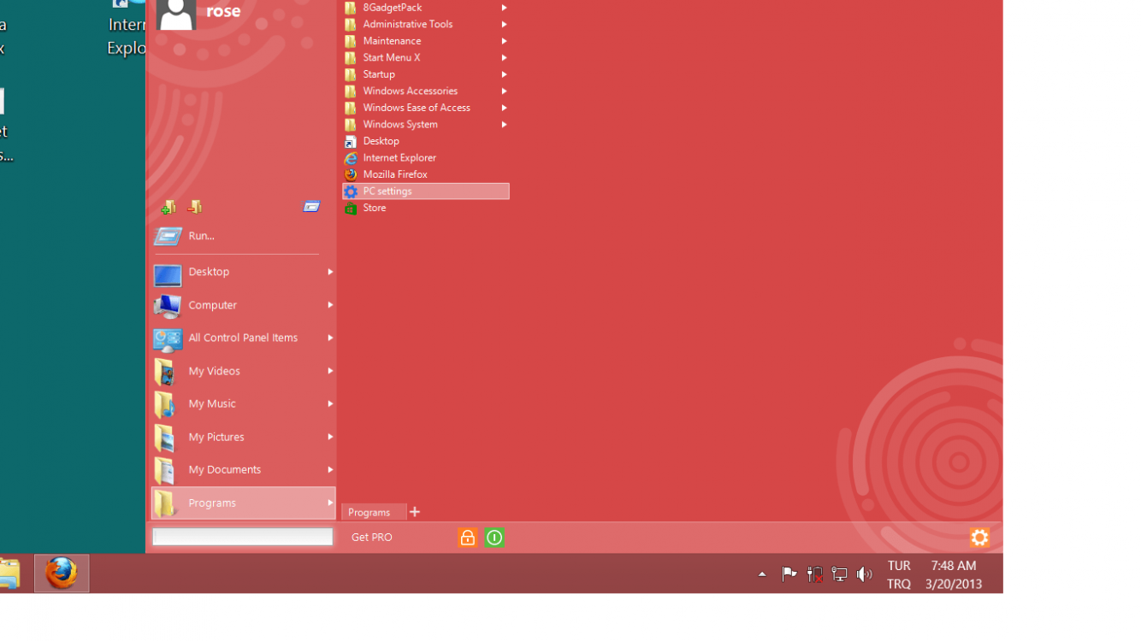Open All Control Panel Items
The height and width of the screenshot is (641, 1141).
point(243,338)
